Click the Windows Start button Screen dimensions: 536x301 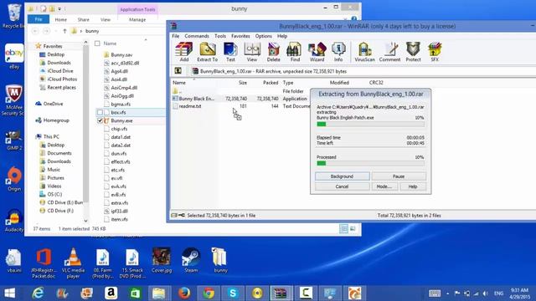[9, 293]
